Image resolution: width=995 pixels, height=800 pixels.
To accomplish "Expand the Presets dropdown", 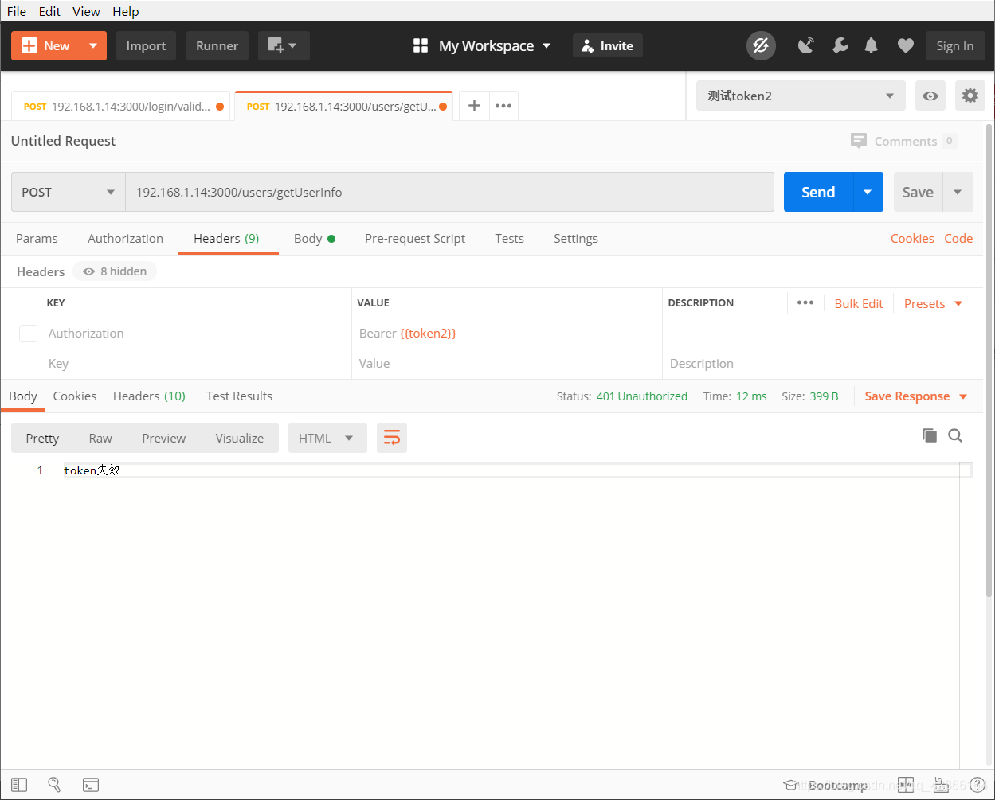I will [x=934, y=303].
